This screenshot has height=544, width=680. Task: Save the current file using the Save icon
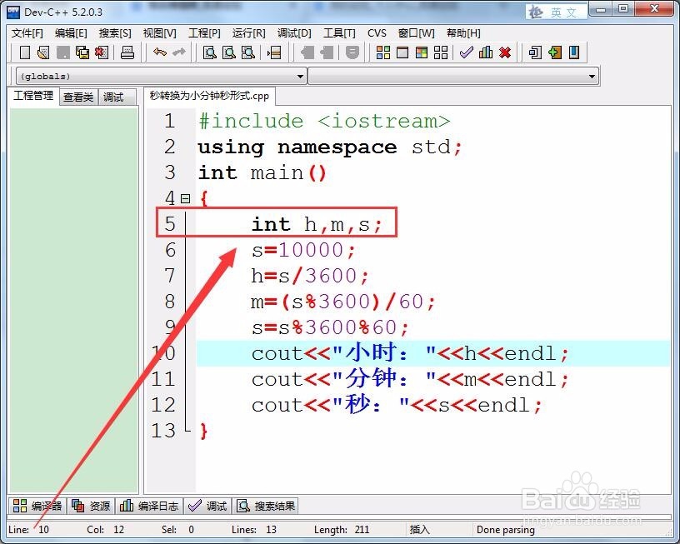(x=62, y=52)
